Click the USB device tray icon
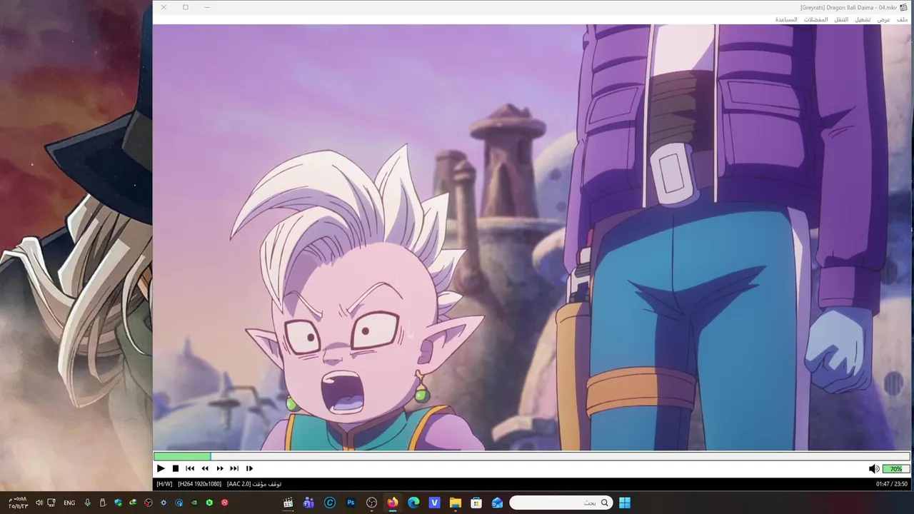 [x=102, y=503]
